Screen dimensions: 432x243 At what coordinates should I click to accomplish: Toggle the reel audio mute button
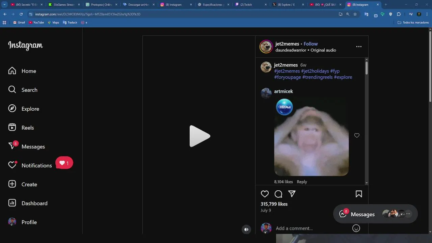(x=246, y=230)
